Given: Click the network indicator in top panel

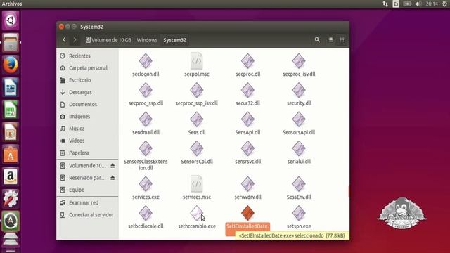Looking at the screenshot, I should coord(385,4).
